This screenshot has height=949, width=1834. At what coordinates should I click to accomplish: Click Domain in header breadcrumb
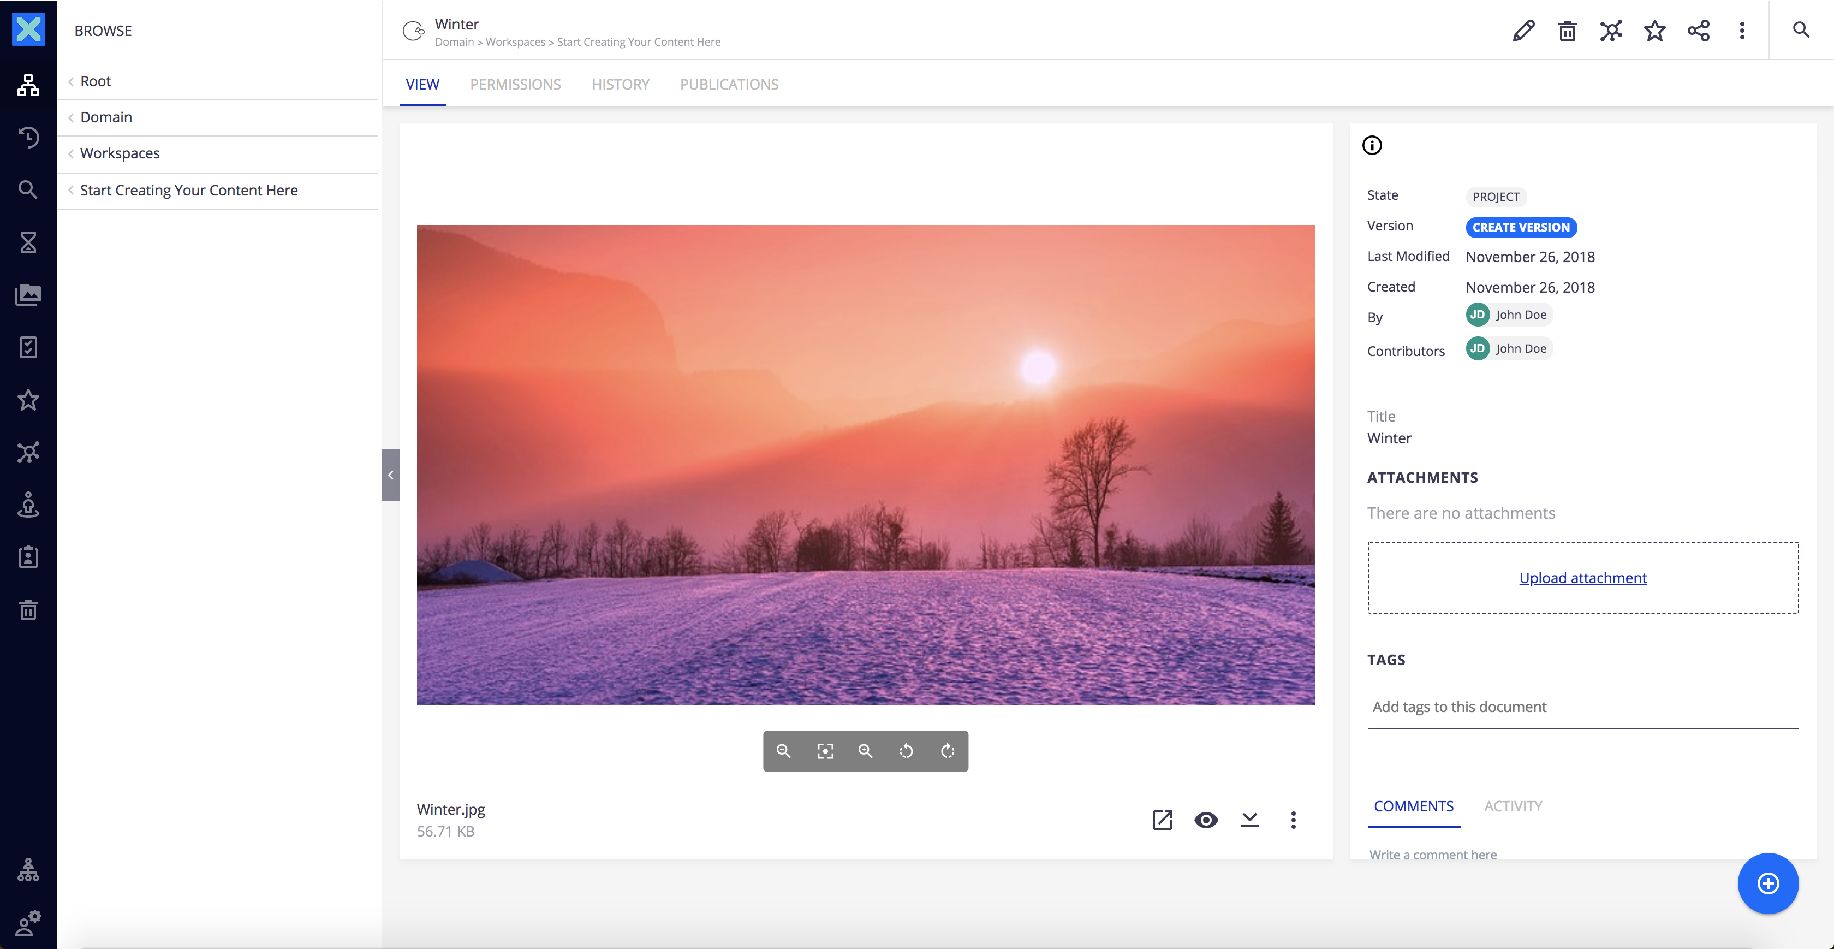(454, 42)
